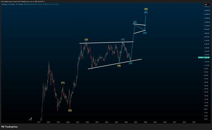
Task: Click the 24,000.00 price axis label
Action: (207, 14)
